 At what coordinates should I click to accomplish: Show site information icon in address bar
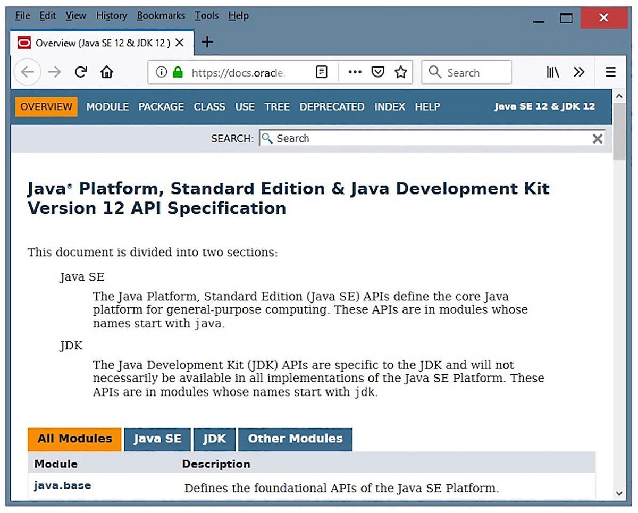click(161, 72)
